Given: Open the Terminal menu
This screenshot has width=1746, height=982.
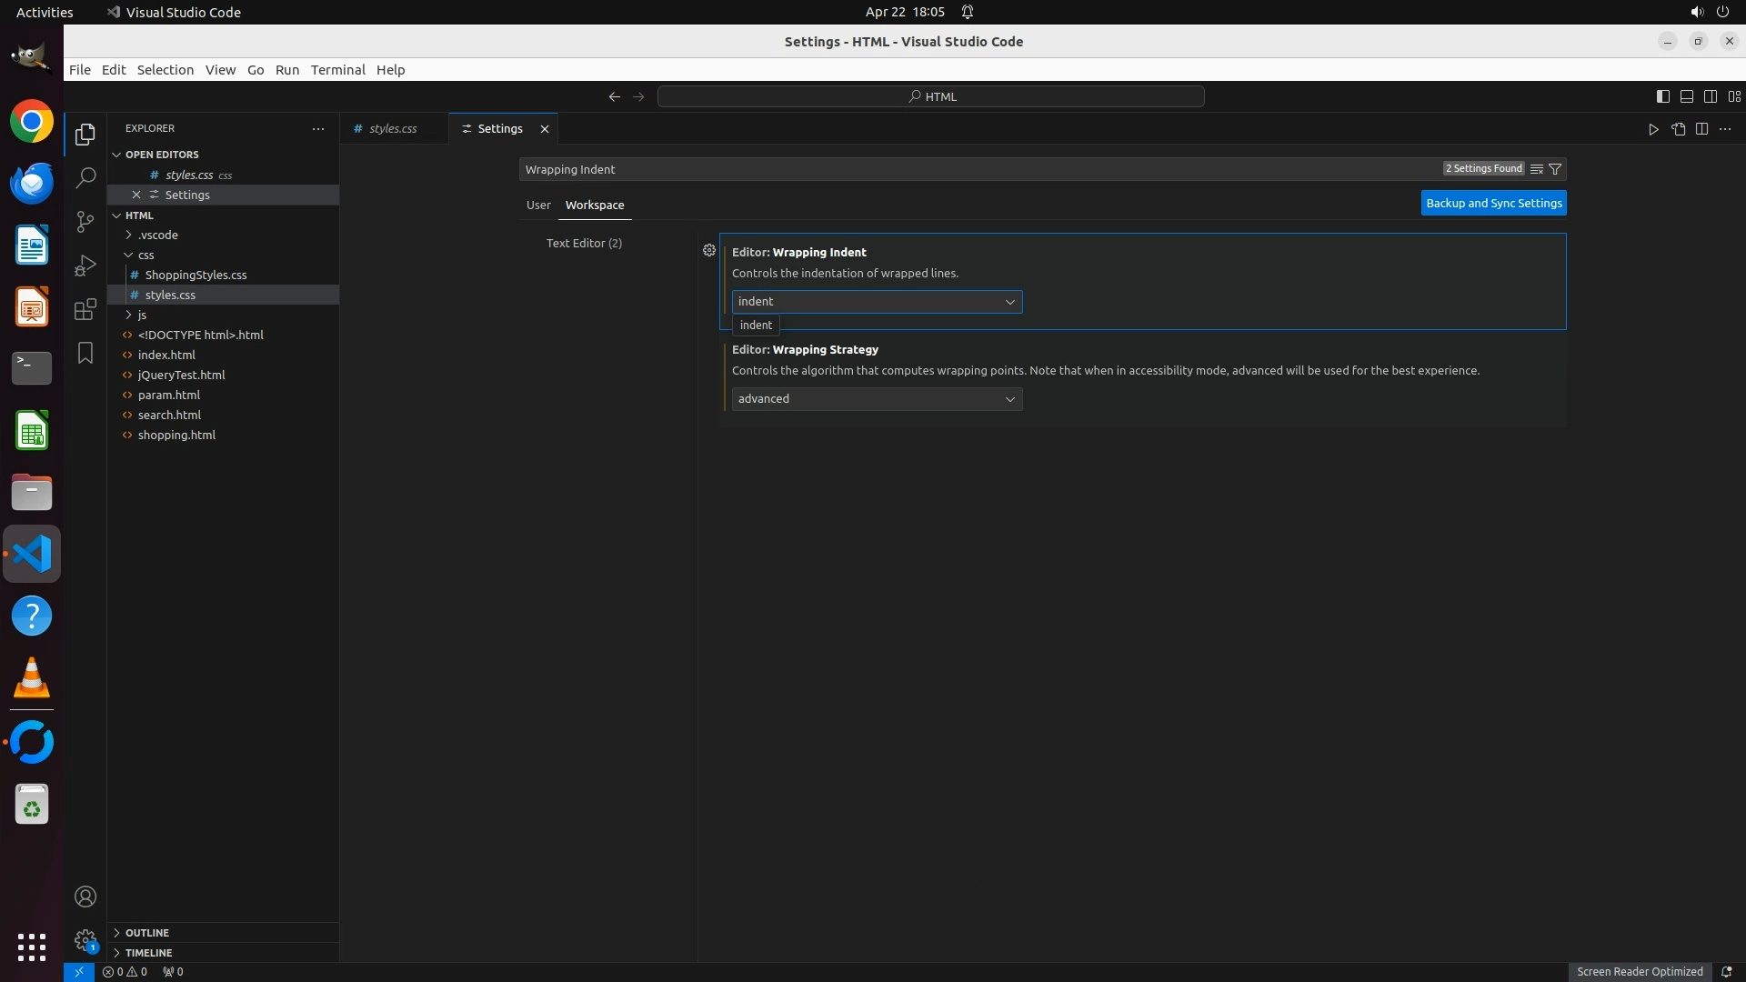Looking at the screenshot, I should [337, 70].
